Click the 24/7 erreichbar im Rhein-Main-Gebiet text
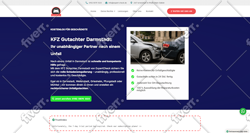 (149, 3)
